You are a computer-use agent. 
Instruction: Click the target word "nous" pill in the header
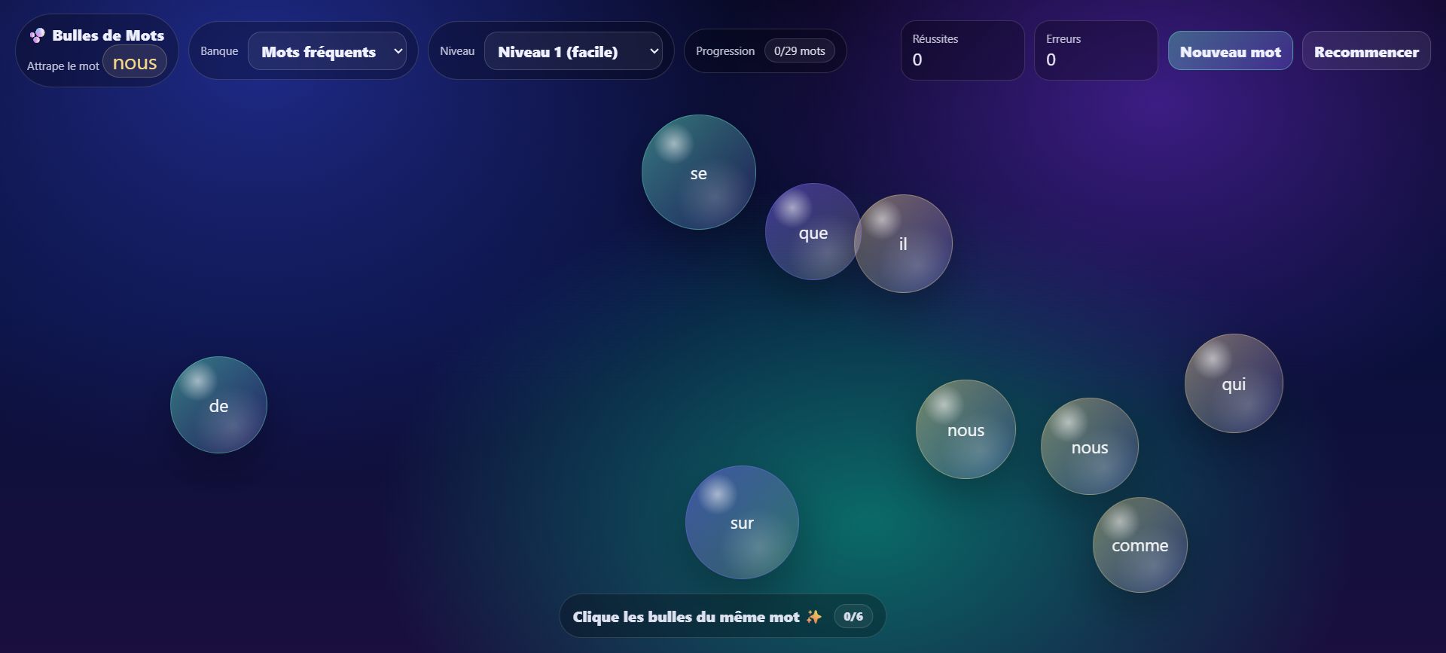pos(135,63)
